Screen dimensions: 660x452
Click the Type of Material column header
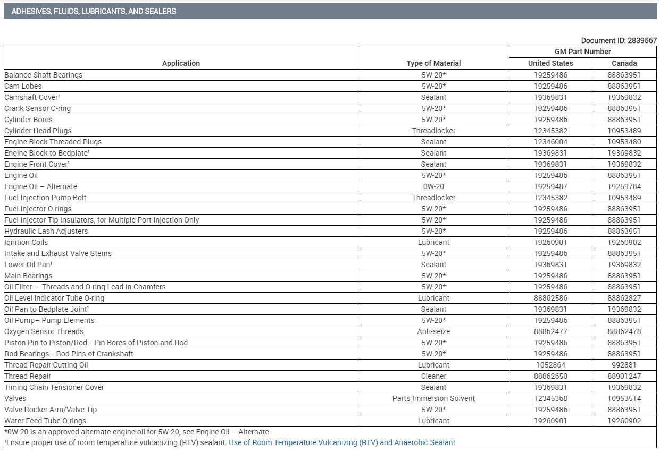click(x=433, y=63)
